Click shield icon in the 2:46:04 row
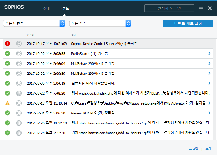 coord(19,64)
